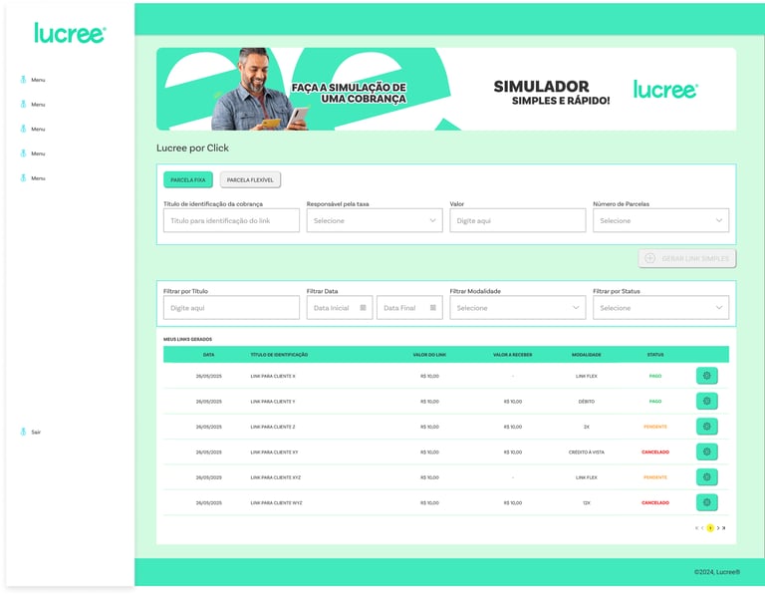Click the Título de identificação da cobrança field
The width and height of the screenshot is (765, 596).
click(231, 220)
